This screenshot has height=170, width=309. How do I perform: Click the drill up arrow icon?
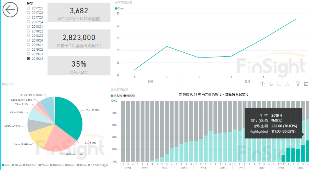(x=262, y=84)
